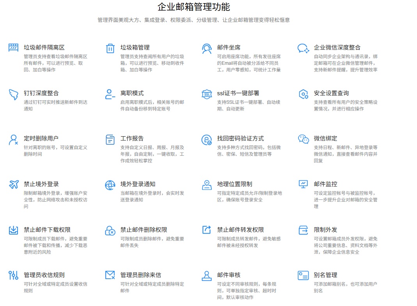Screen dimensions: 417x306
Task: Select the 邮件坐席 heading
Action: pyautogui.click(x=229, y=48)
